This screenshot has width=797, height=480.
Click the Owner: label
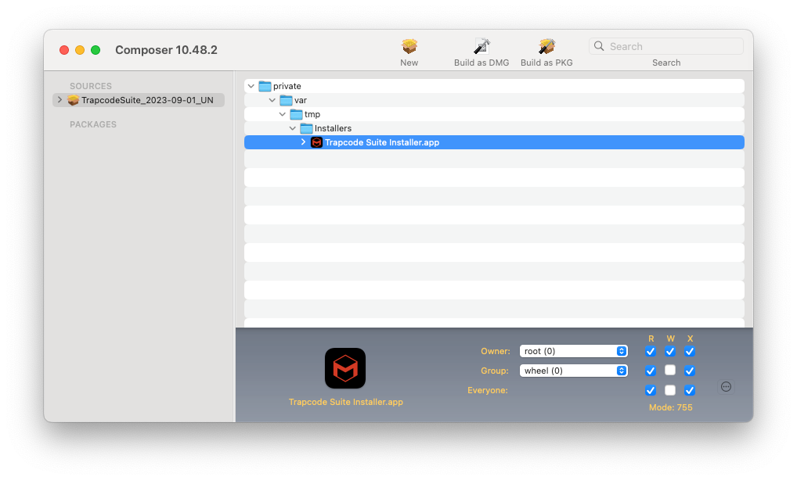(495, 351)
